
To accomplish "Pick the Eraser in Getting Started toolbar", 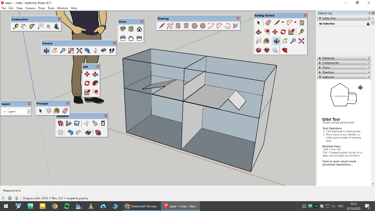I will [x=267, y=23].
